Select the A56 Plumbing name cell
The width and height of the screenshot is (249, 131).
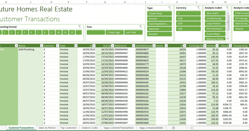pyautogui.click(x=31, y=49)
